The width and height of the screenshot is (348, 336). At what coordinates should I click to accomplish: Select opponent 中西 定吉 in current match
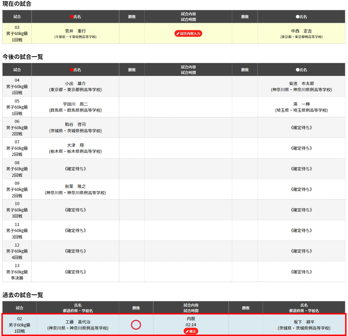coord(301,31)
